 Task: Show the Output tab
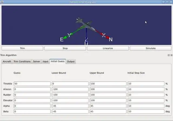71,62
